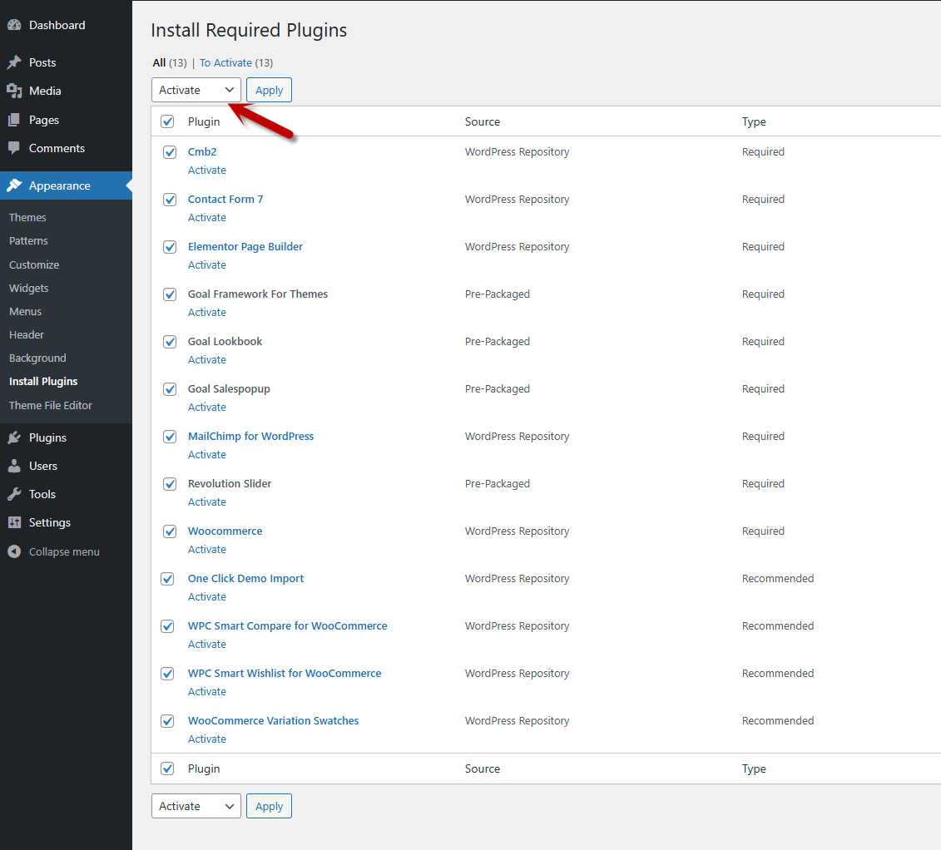Click the Goal Lookbook plugin name
This screenshot has width=941, height=850.
[x=225, y=341]
